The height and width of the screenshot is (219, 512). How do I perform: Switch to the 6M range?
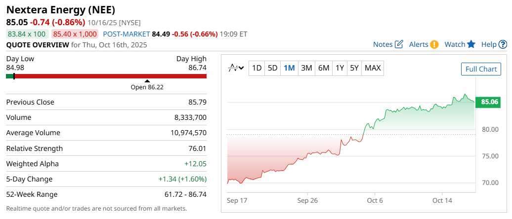point(324,68)
